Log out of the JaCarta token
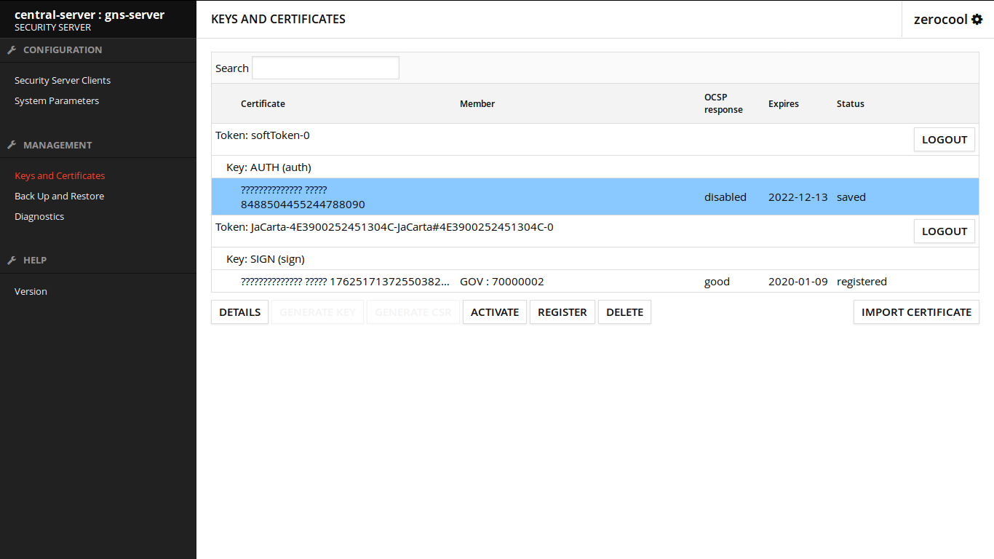 click(944, 231)
